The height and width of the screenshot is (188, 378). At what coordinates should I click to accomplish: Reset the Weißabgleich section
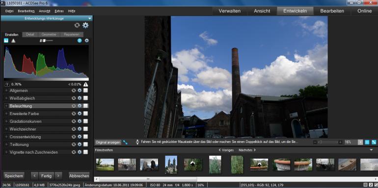click(74, 98)
